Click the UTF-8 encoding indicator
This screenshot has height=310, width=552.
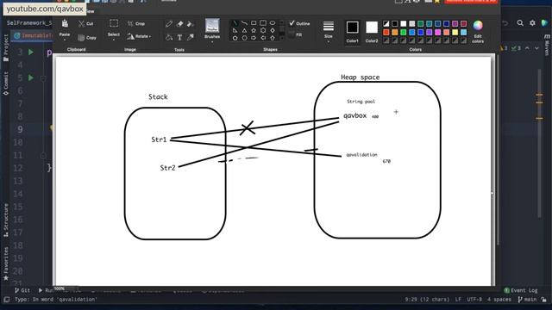click(x=474, y=300)
